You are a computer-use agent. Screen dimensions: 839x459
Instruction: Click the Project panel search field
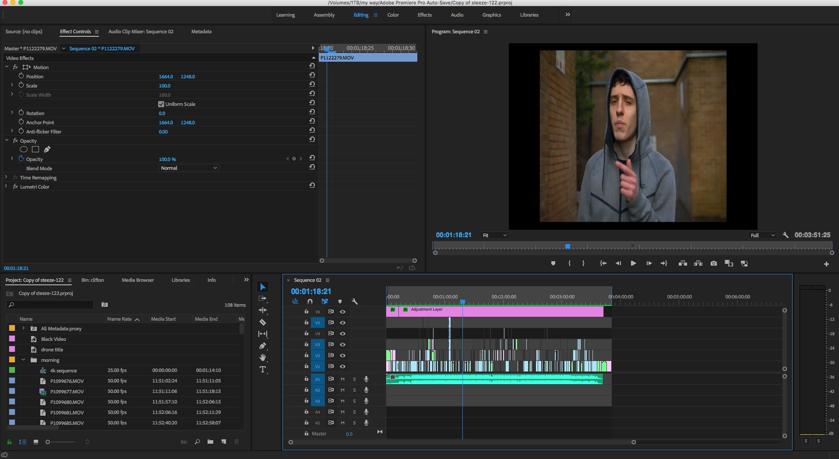[50, 305]
